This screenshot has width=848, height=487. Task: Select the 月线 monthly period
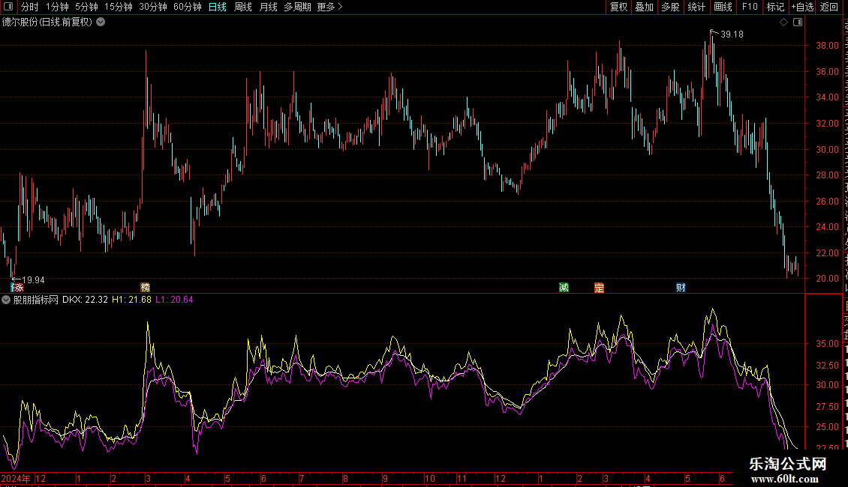tap(268, 7)
